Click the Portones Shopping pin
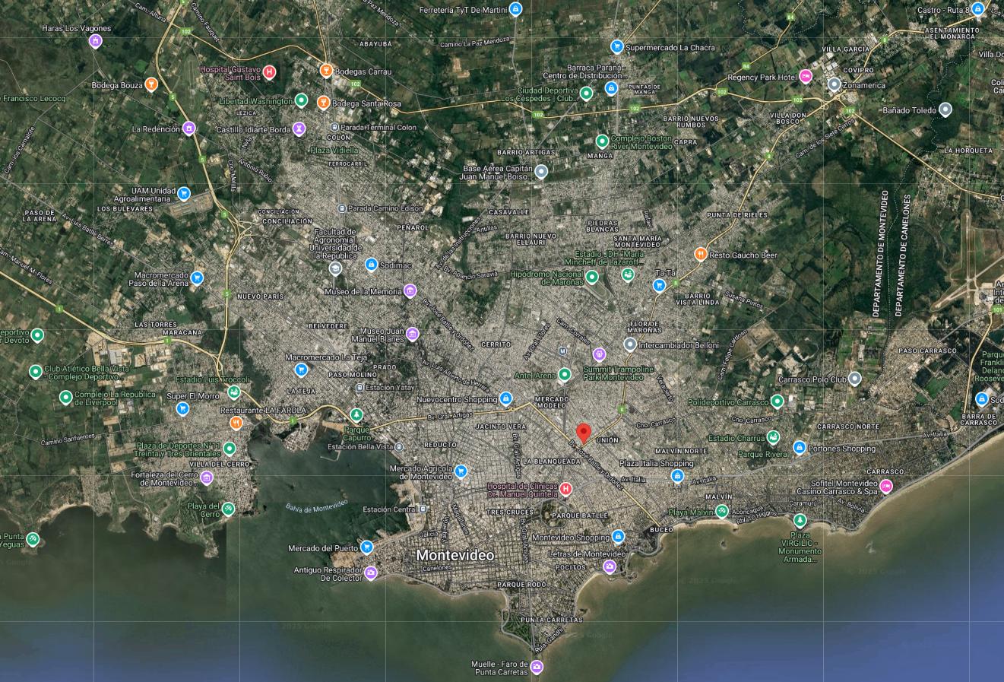Viewport: 1004px width, 682px height. 800,448
